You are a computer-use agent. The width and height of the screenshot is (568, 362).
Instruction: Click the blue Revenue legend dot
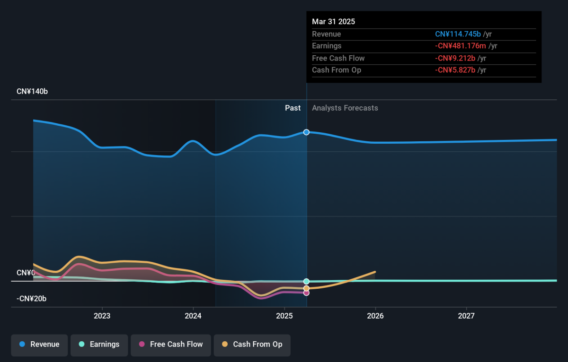coord(22,345)
